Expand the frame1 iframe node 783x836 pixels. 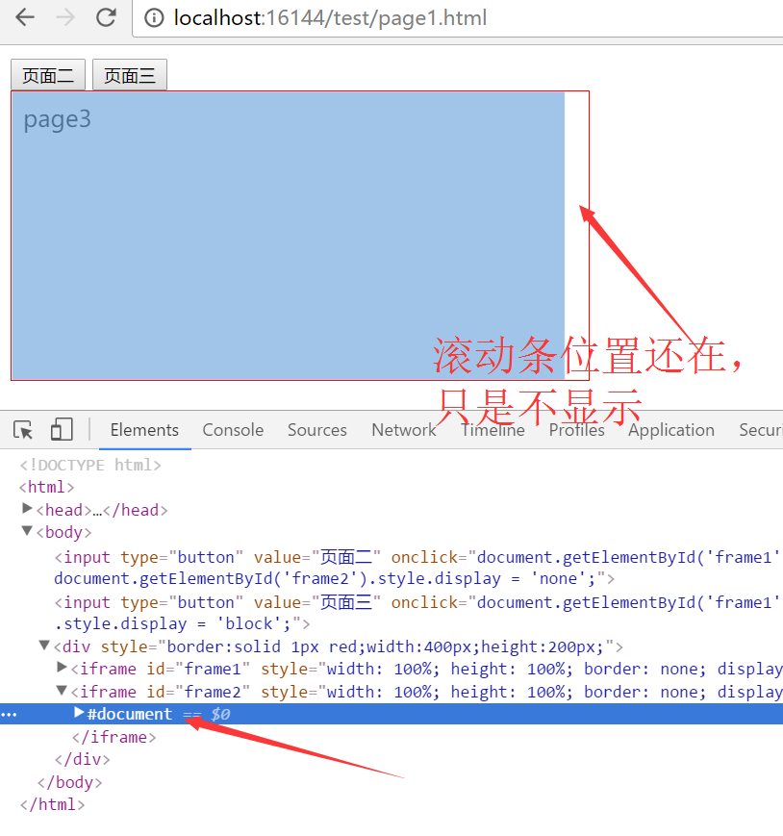point(62,668)
